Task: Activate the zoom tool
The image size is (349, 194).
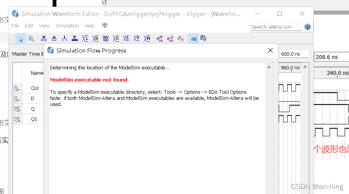Action: coord(31,39)
